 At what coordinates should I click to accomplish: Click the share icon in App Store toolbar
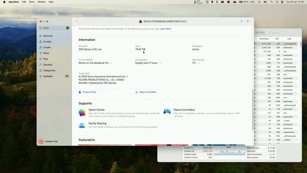coord(248,21)
